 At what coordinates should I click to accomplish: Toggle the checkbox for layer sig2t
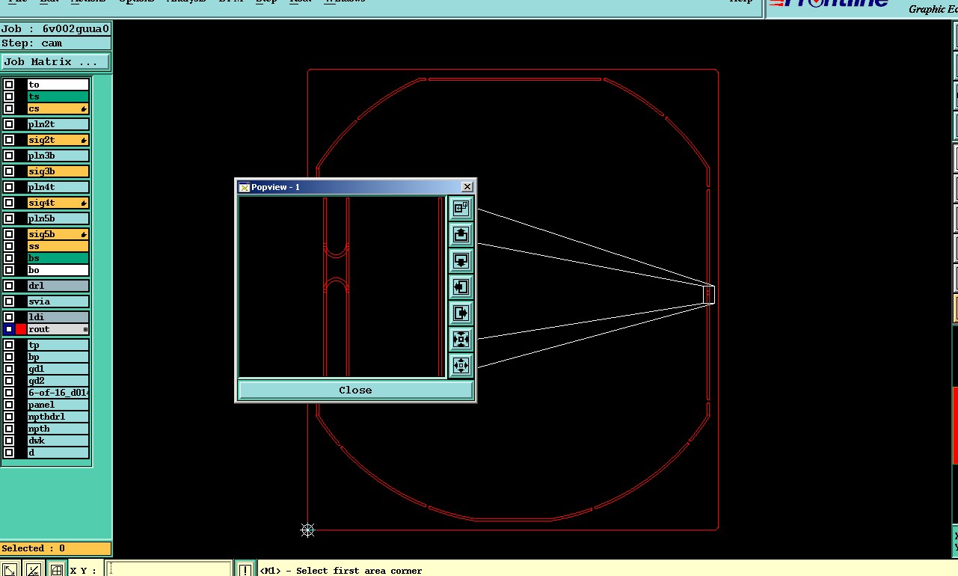tap(9, 140)
